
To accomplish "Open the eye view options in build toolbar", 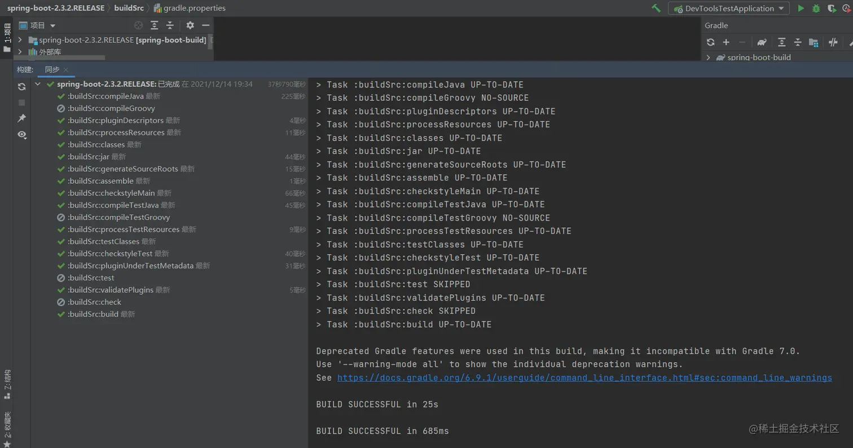I will [21, 134].
